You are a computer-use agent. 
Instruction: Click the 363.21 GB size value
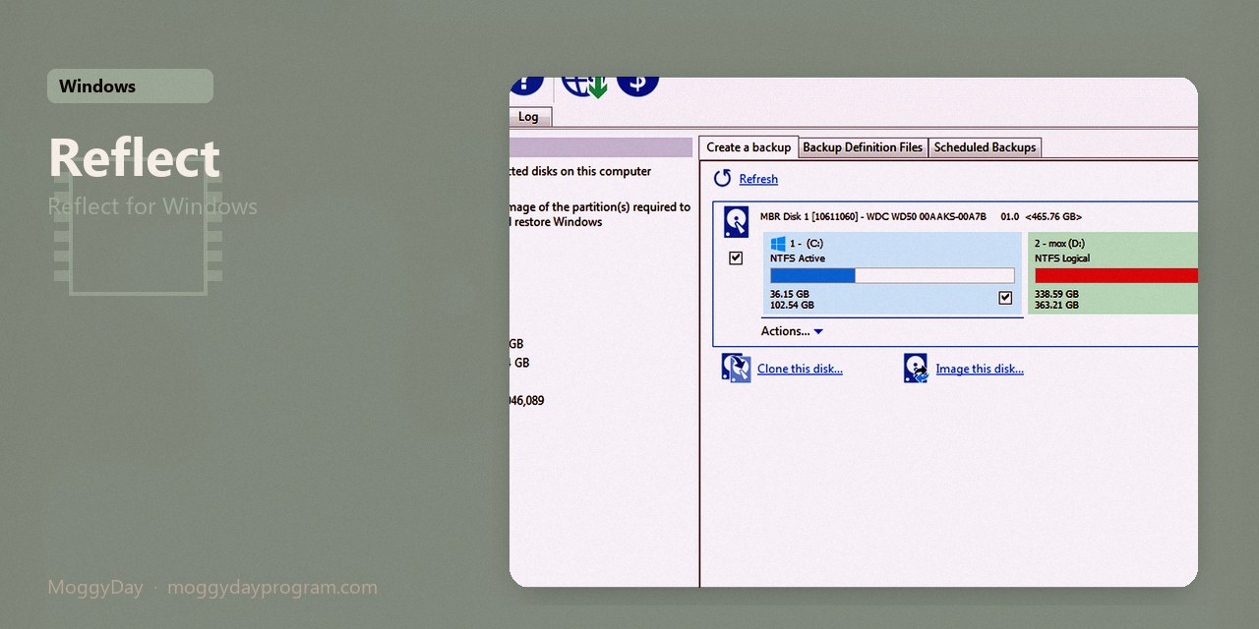[x=1056, y=305]
